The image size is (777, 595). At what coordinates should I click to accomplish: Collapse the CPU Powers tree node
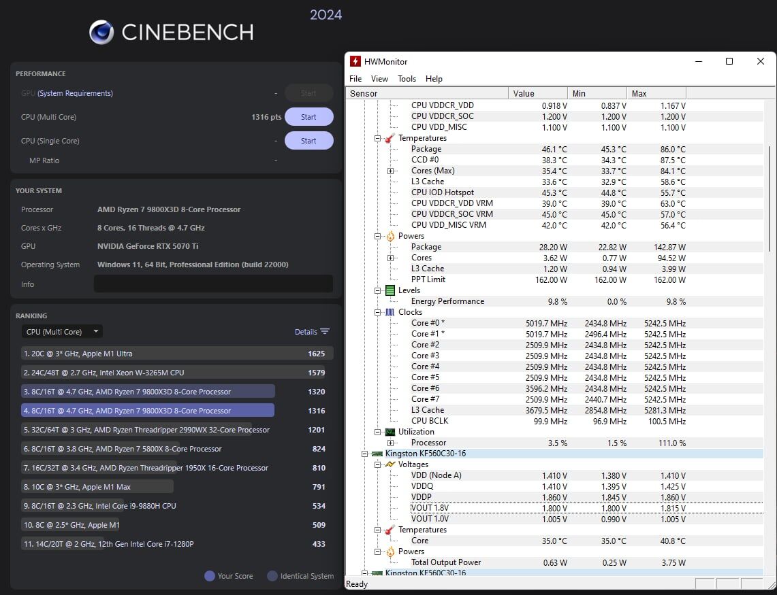point(377,237)
